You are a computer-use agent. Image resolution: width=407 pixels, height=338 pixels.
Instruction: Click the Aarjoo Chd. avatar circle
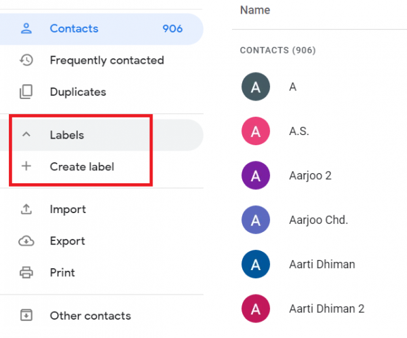256,220
